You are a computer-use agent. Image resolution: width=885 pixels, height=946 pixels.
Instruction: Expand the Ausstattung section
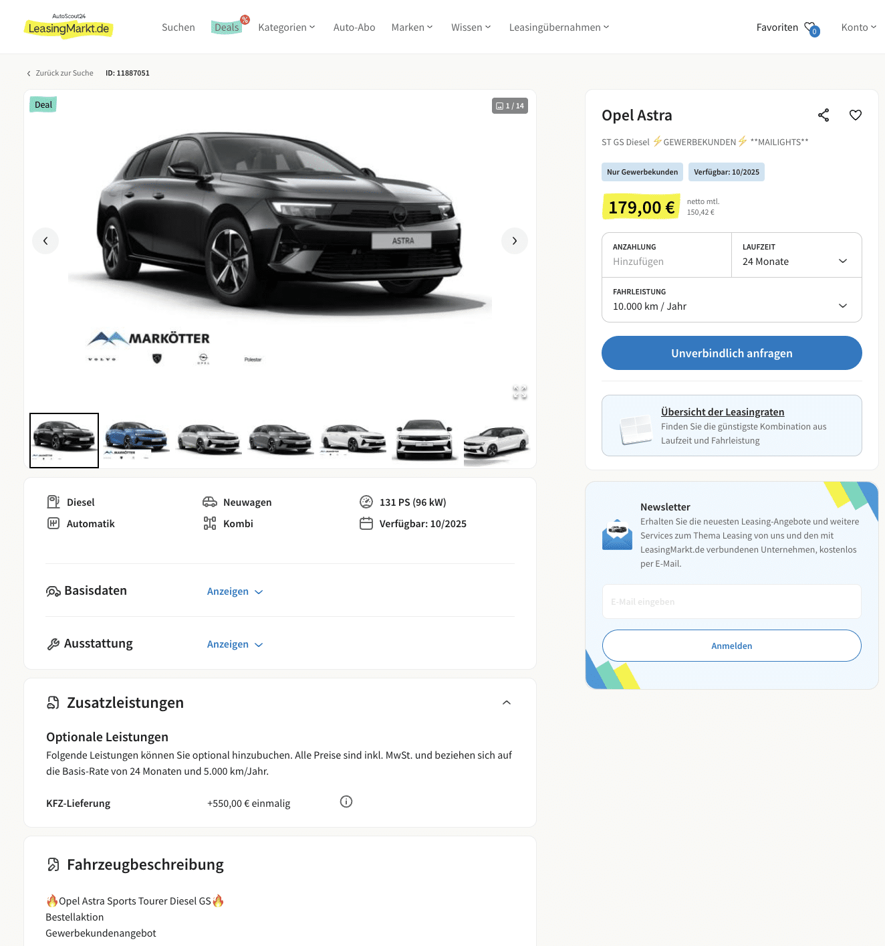point(235,644)
